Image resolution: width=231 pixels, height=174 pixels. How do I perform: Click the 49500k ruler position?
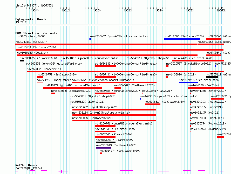[35, 10]
